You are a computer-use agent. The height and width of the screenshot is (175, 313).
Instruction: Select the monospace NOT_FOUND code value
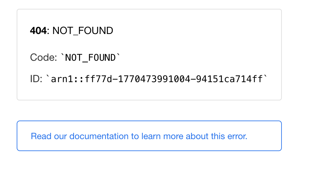90,58
